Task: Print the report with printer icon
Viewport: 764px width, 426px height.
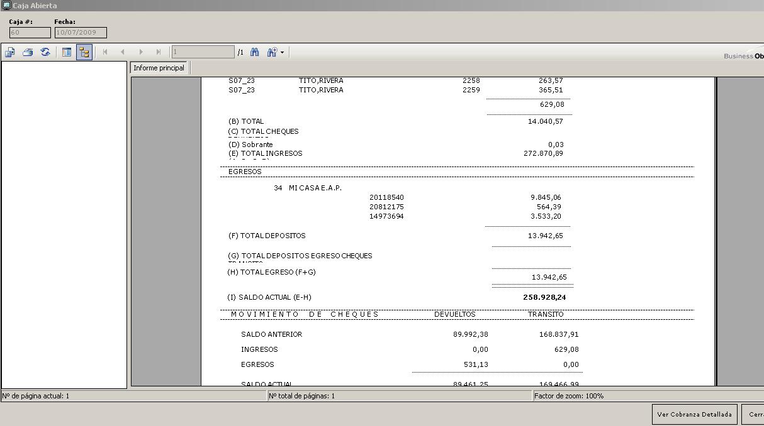Action: tap(28, 52)
